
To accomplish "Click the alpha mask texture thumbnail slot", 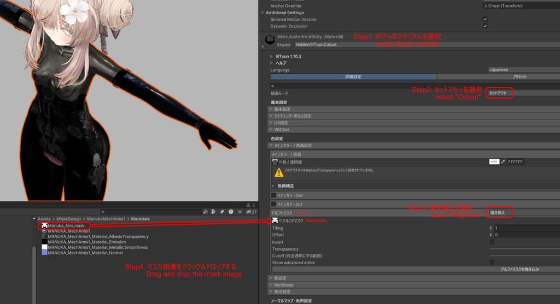I will (275, 220).
